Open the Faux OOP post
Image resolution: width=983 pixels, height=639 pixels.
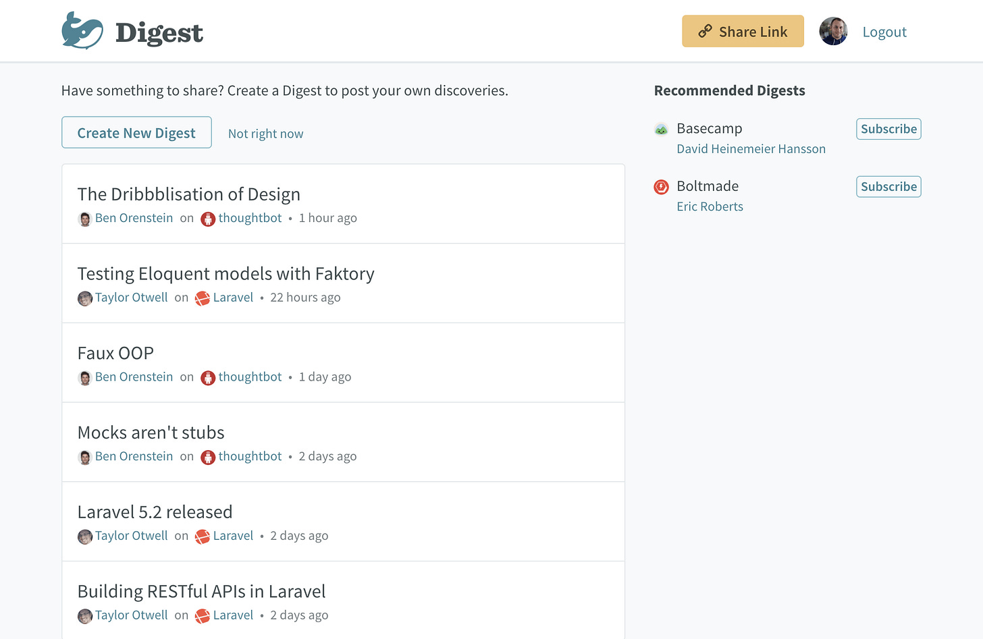(115, 354)
